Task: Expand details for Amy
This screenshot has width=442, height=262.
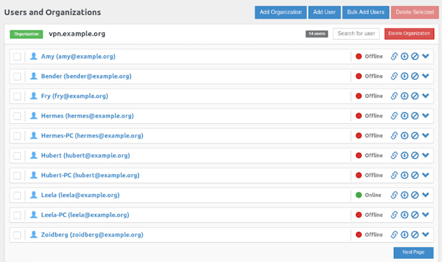Action: point(426,56)
